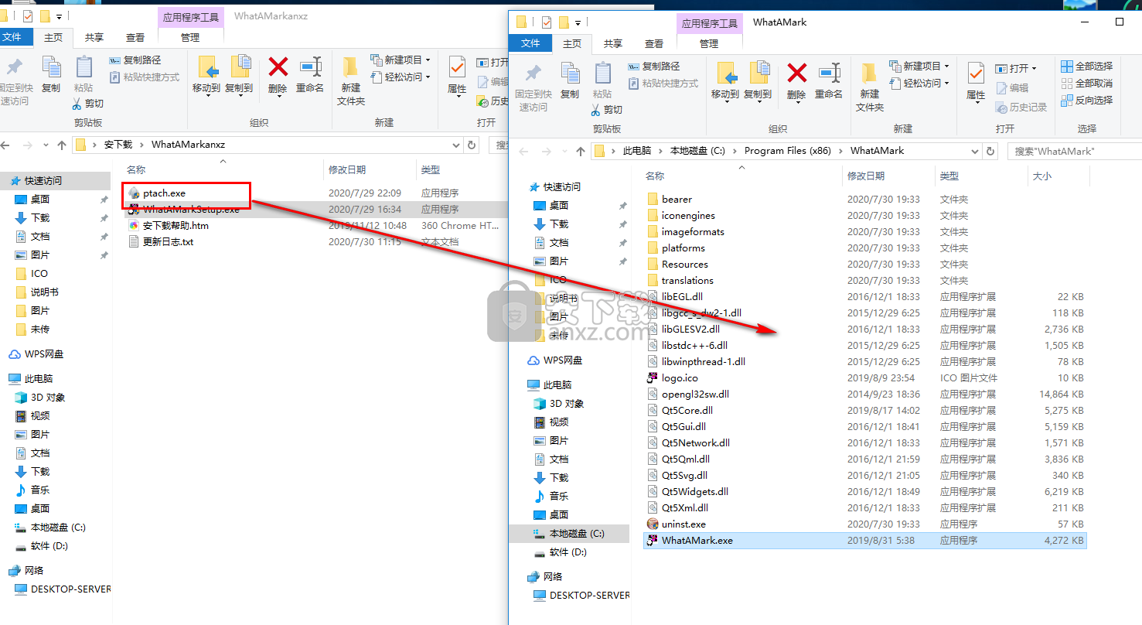This screenshot has height=625, width=1142.
Task: Select 更新日志.txt in WhatAMarkanxz window
Action: point(168,241)
